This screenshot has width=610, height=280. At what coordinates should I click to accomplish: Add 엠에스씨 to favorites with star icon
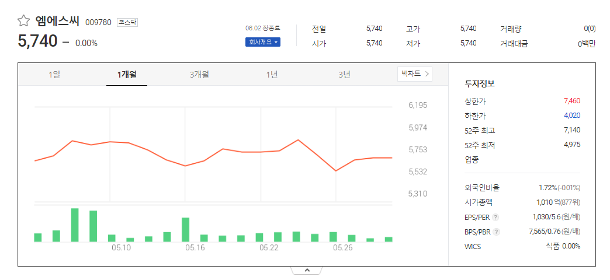coord(24,21)
